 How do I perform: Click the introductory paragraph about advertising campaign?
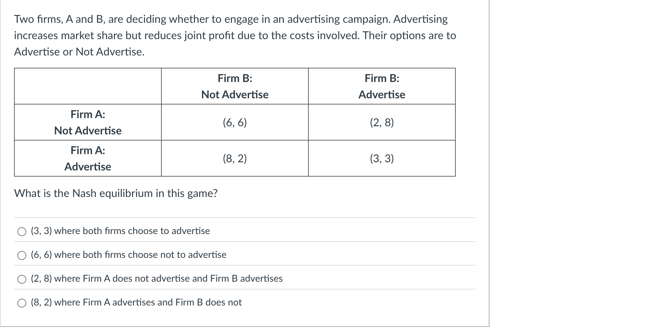coord(235,35)
